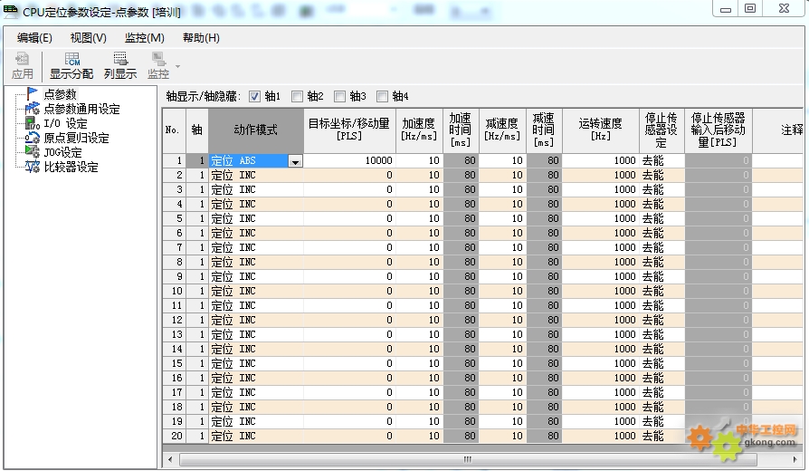Click the I/O 设定 tree icon
This screenshot has height=471, width=809.
(x=33, y=123)
